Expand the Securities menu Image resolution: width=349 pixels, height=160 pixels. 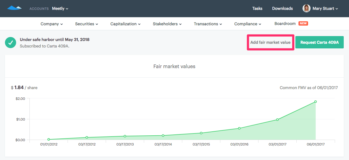(x=86, y=24)
